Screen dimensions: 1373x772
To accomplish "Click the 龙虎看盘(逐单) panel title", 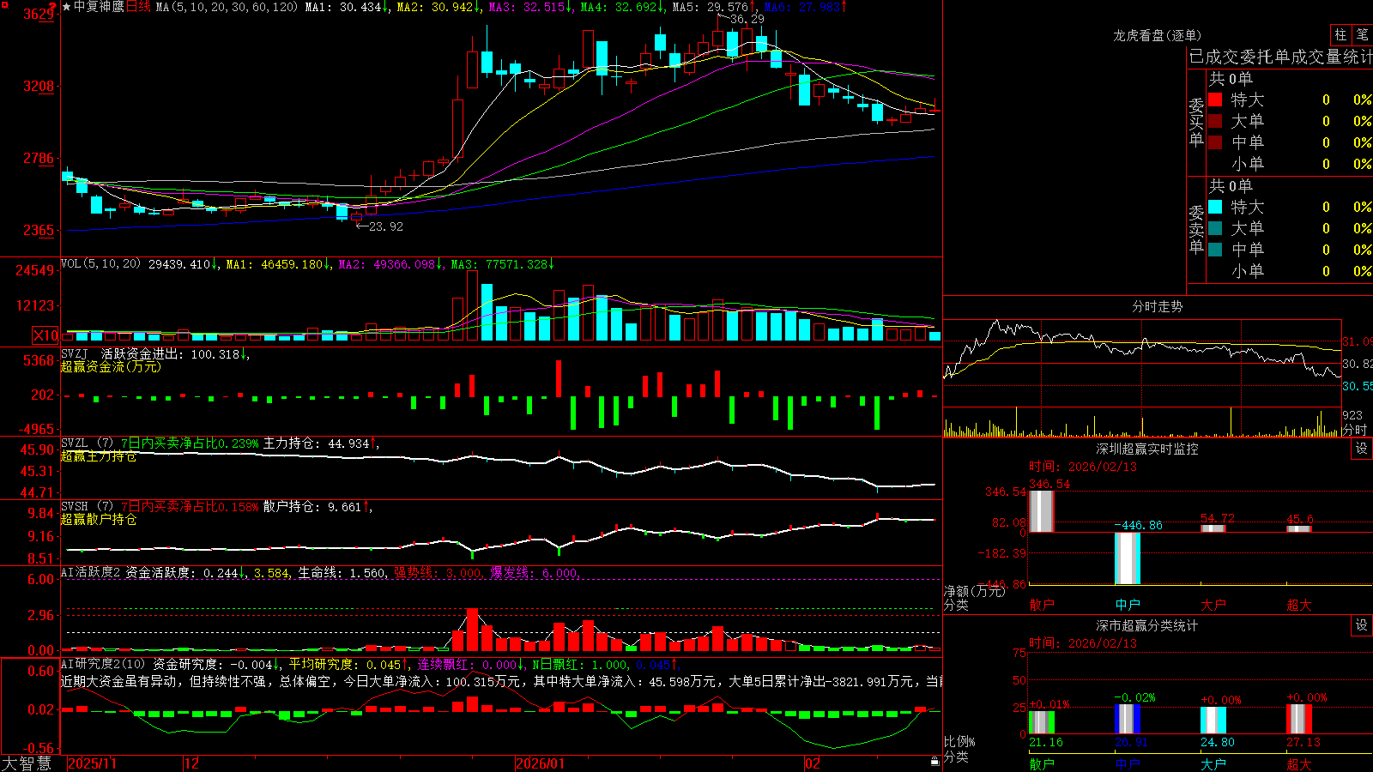I will 1157,35.
